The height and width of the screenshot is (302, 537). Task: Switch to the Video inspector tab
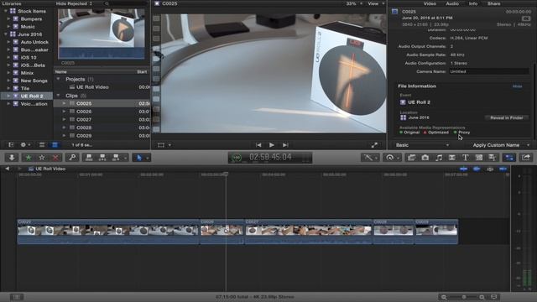click(x=430, y=3)
